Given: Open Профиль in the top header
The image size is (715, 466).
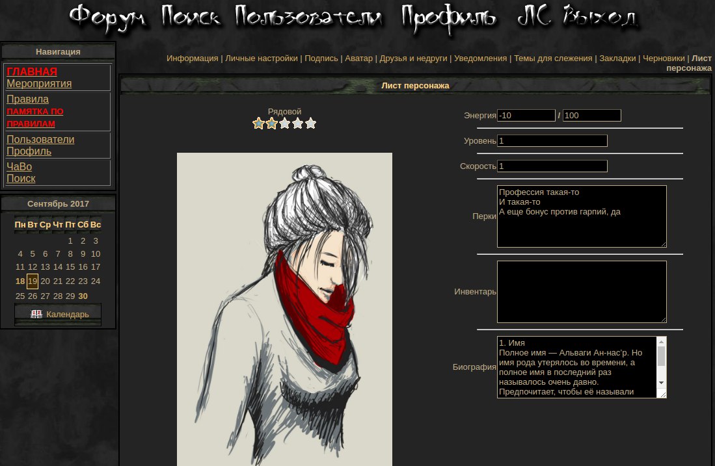Looking at the screenshot, I should click(x=449, y=19).
